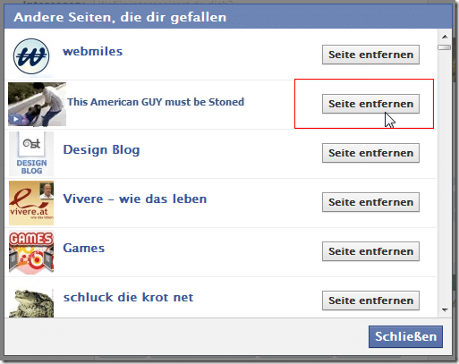459x364 pixels.
Task: Click the scrollbar down arrow
Action: click(x=445, y=310)
